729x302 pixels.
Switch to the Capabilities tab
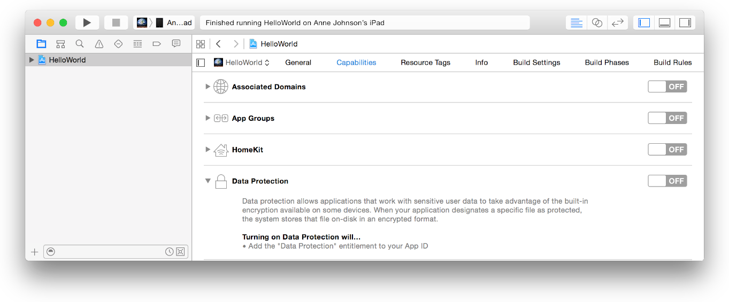[x=356, y=63]
